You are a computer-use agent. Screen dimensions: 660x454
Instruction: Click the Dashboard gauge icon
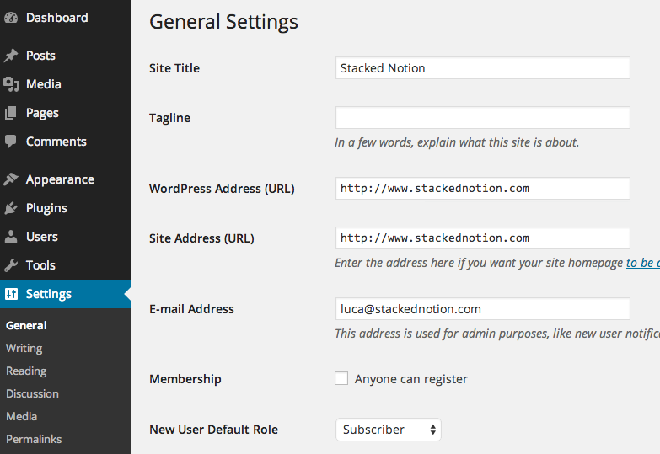pyautogui.click(x=11, y=18)
